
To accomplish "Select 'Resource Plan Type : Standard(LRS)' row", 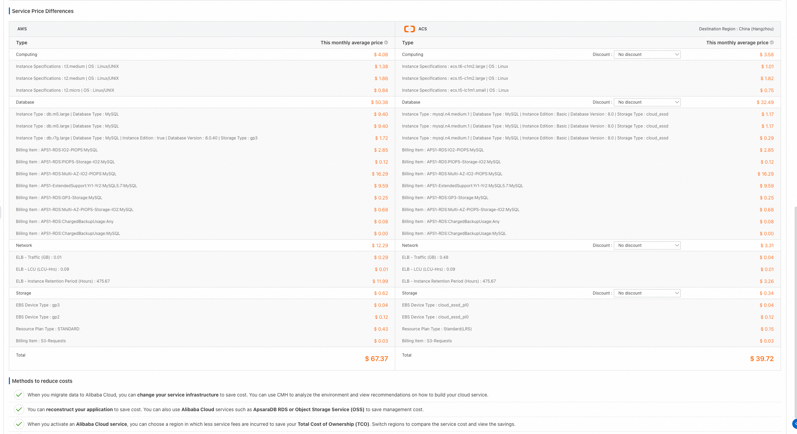I will pos(588,329).
